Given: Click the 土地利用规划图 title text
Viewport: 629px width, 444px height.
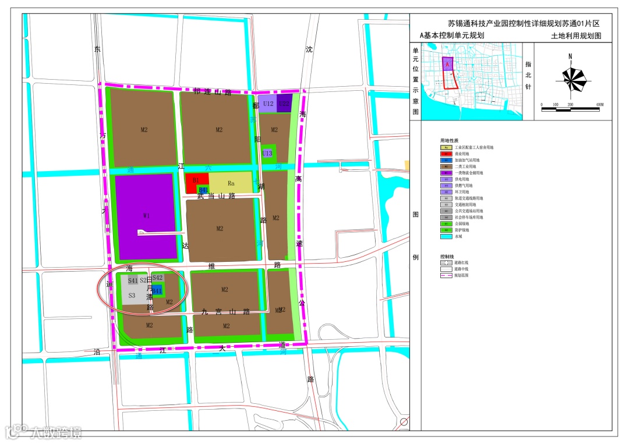Looking at the screenshot, I should click(576, 35).
